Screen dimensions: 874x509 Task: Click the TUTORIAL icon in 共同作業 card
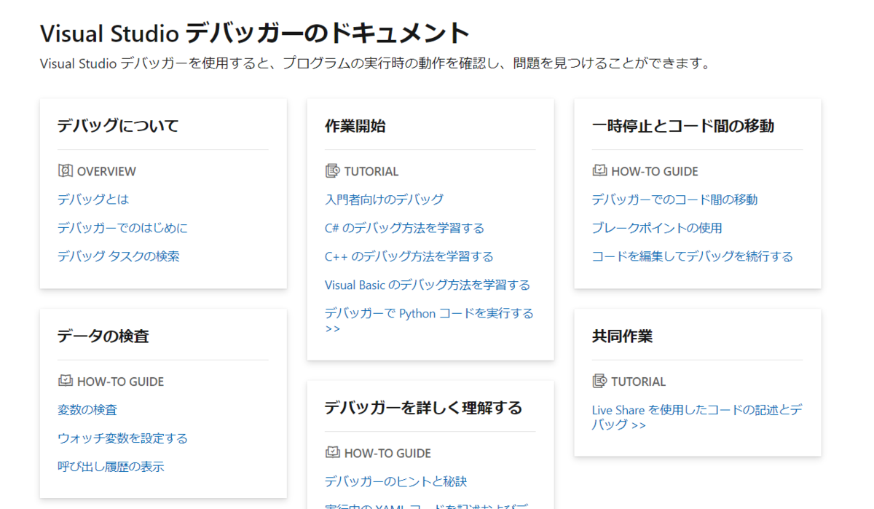pyautogui.click(x=599, y=380)
